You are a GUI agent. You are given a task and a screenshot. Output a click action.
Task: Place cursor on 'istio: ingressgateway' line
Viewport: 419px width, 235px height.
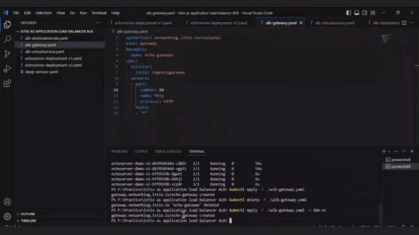point(160,72)
